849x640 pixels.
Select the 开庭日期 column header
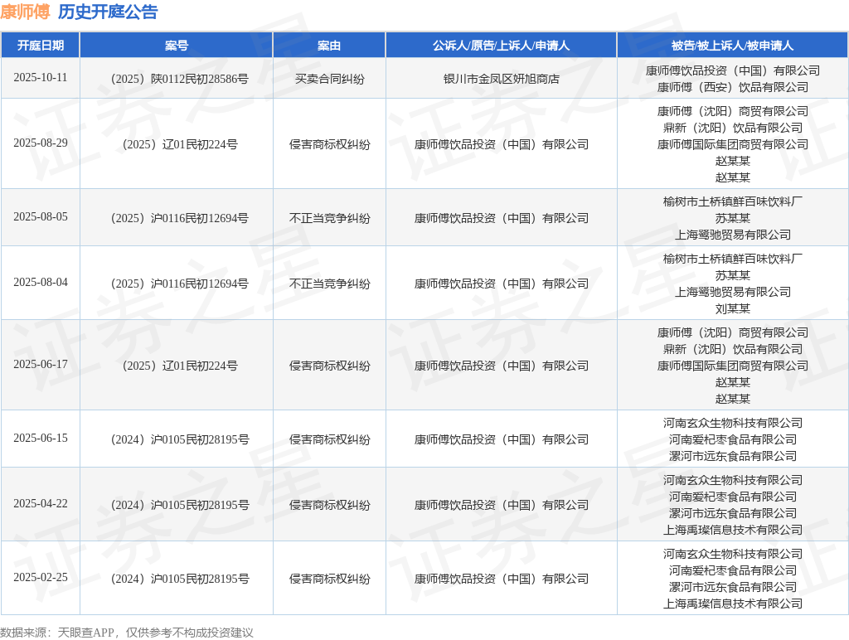(x=41, y=46)
